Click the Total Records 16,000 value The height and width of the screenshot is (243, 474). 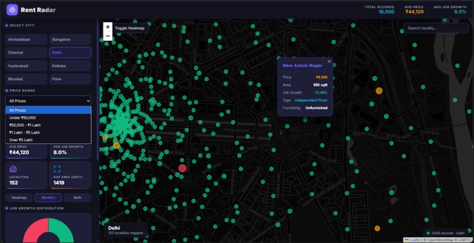click(386, 12)
